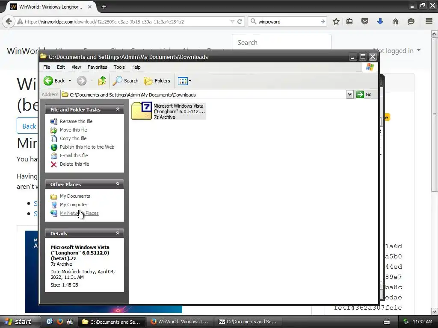Collapse the Other Places panel
The width and height of the screenshot is (438, 328).
coord(118,184)
